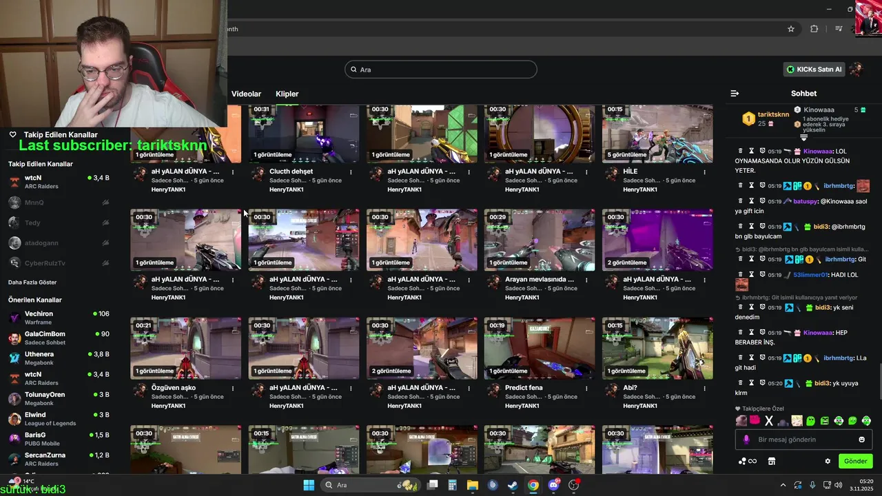882x496 pixels.
Task: Open File Explorer from the taskbar
Action: tap(473, 485)
